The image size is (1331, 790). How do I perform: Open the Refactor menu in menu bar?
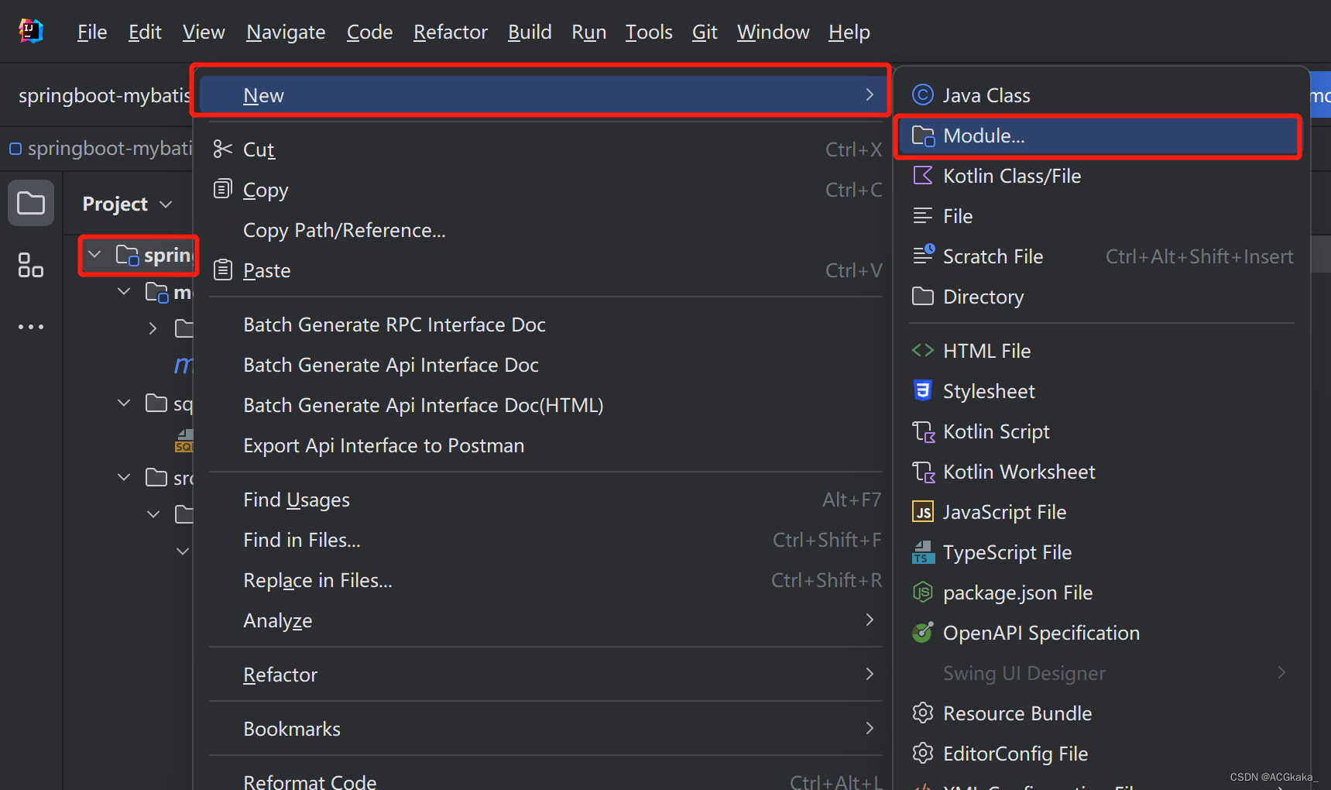(x=451, y=32)
